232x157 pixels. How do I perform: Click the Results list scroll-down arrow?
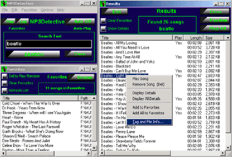228,147
